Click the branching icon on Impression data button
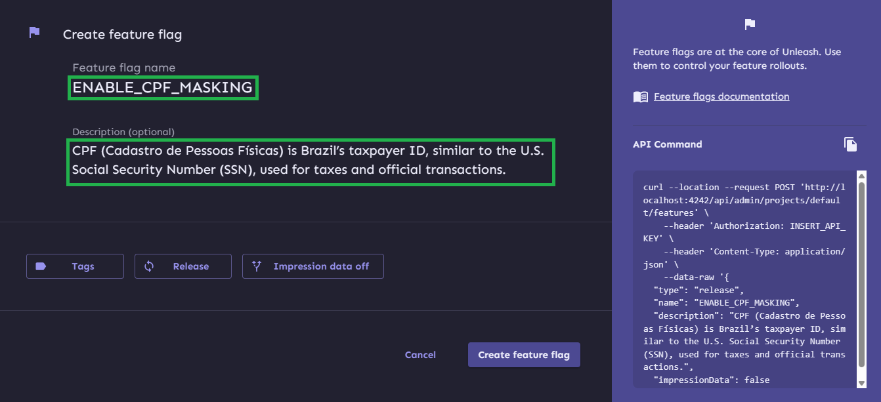Viewport: 881px width, 402px height. click(x=256, y=266)
